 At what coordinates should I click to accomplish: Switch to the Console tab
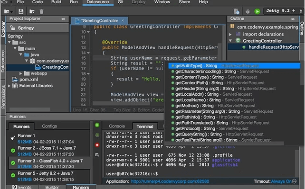pos(117,126)
